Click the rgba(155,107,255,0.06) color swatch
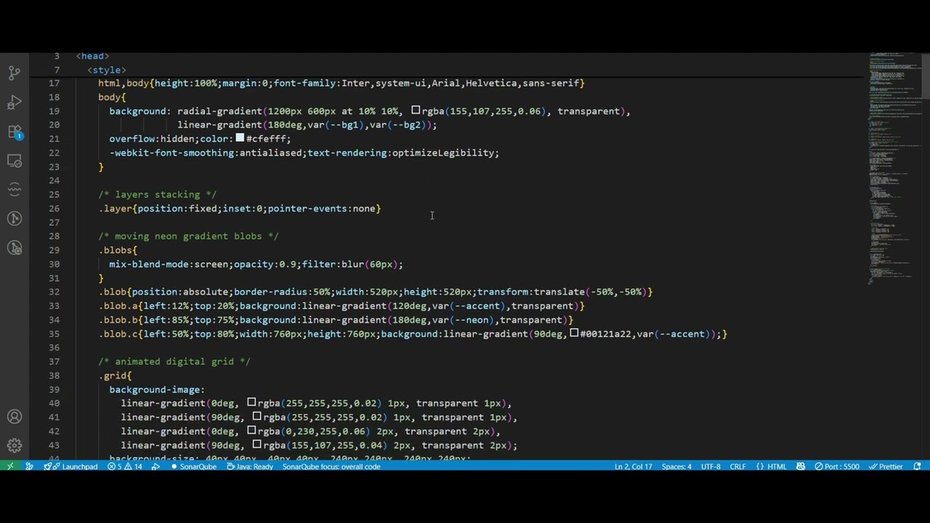The image size is (930, 523). [x=416, y=110]
